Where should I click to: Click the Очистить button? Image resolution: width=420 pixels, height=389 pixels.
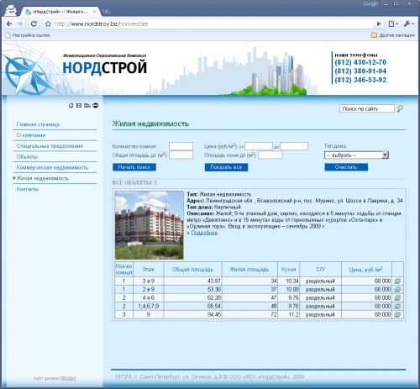(346, 167)
